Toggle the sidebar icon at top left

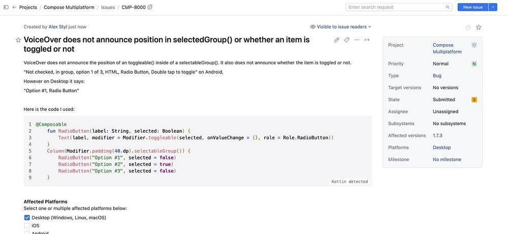pos(6,8)
